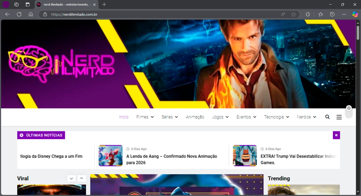This screenshot has width=361, height=196.
Task: Open the Animação menu item
Action: pyautogui.click(x=195, y=117)
